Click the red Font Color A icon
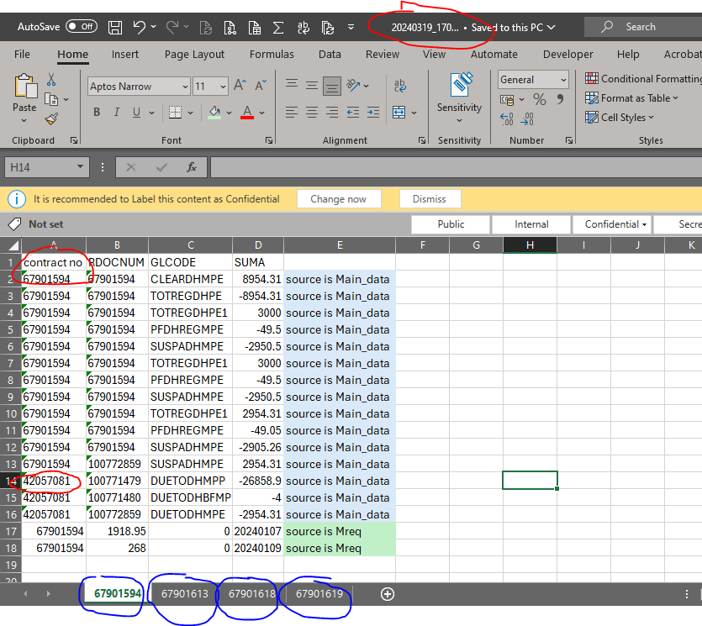The image size is (702, 626). point(247,113)
